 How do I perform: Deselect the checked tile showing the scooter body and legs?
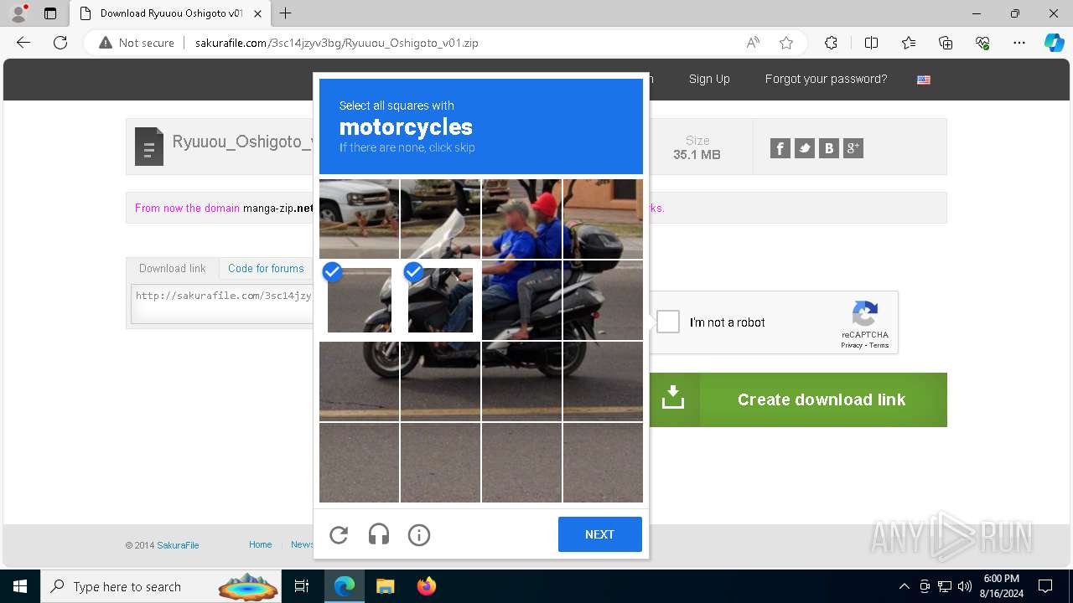coord(440,300)
